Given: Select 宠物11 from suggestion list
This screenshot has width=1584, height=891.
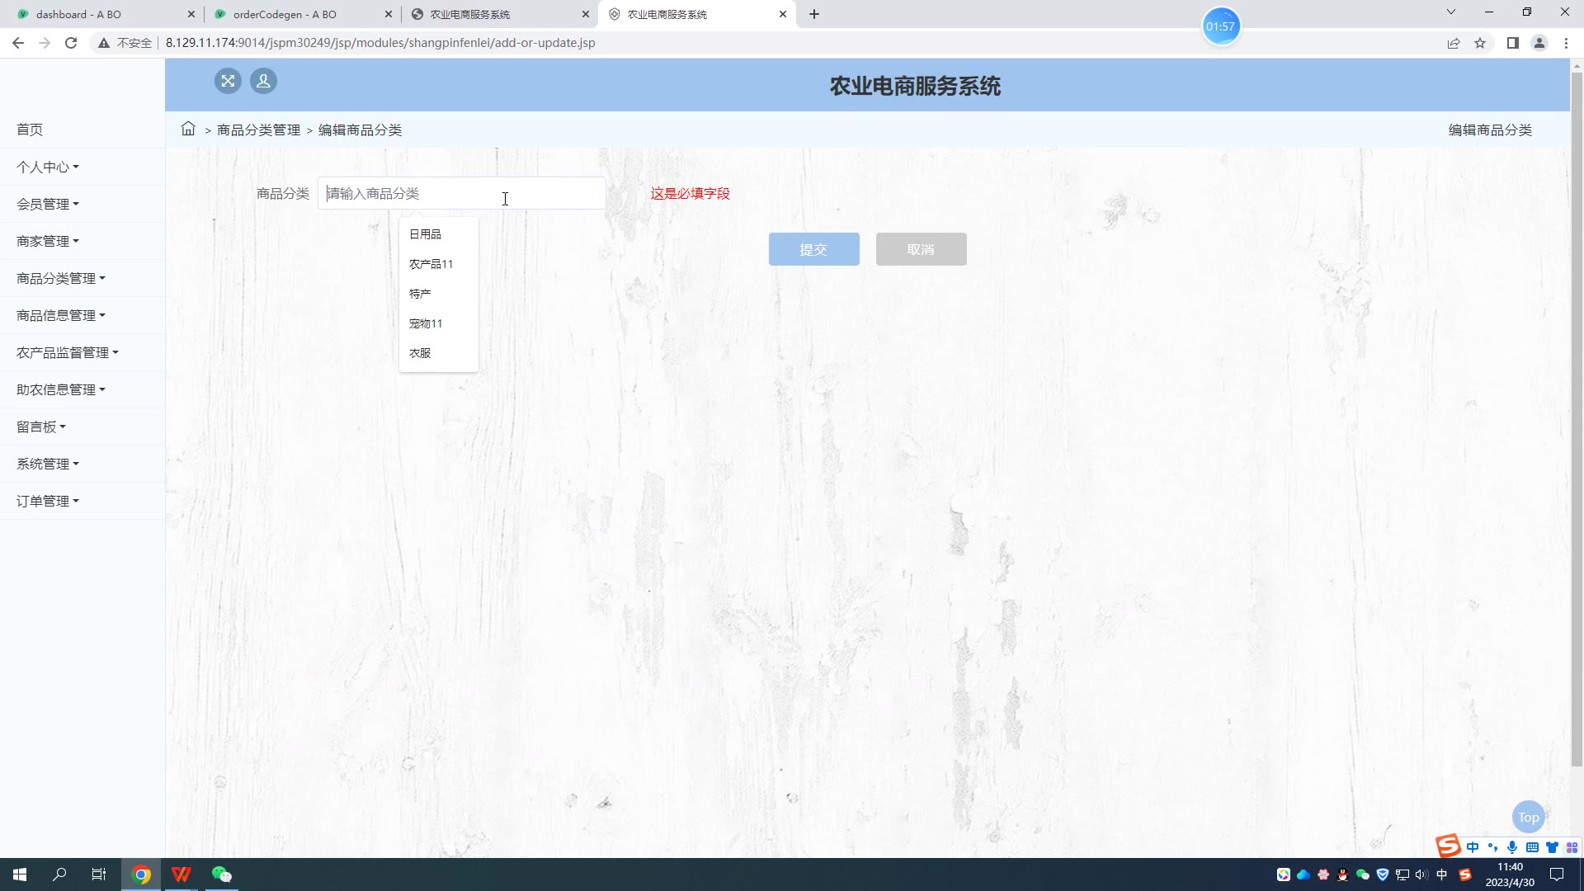Looking at the screenshot, I should [426, 323].
